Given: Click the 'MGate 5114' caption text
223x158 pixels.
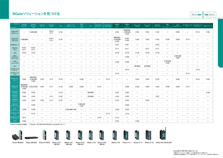Looking at the screenshot, I should (138, 143).
